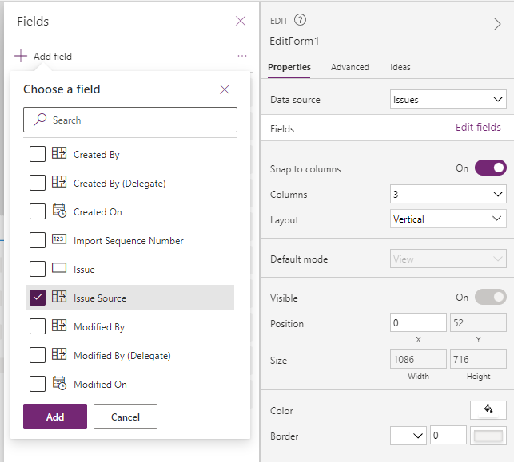Switch to the Ideas tab
The image size is (514, 462).
(x=400, y=67)
